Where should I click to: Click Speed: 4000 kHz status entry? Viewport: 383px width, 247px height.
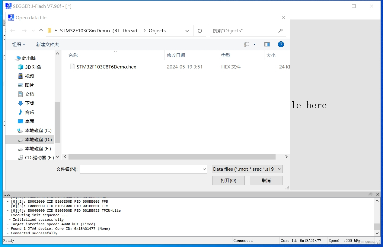[344, 241]
